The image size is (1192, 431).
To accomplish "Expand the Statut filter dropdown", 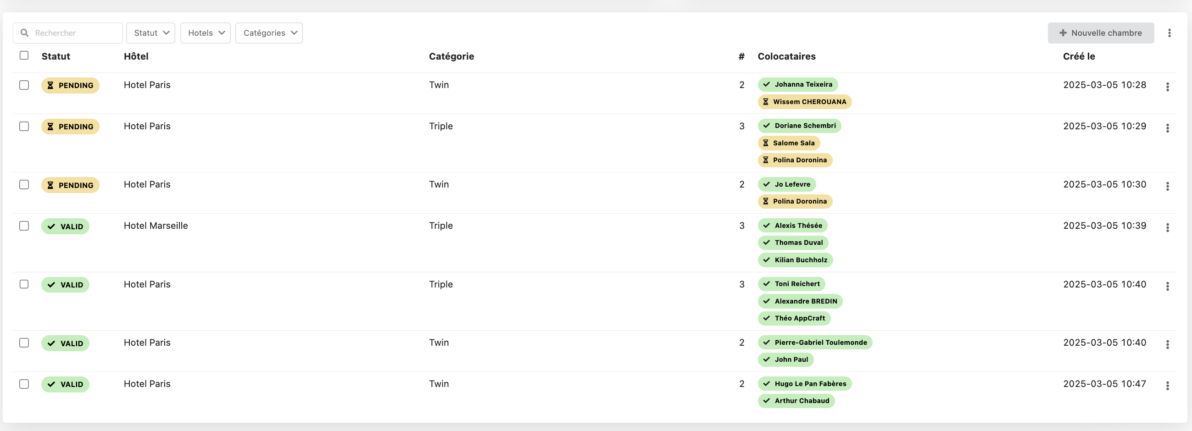I will click(151, 33).
